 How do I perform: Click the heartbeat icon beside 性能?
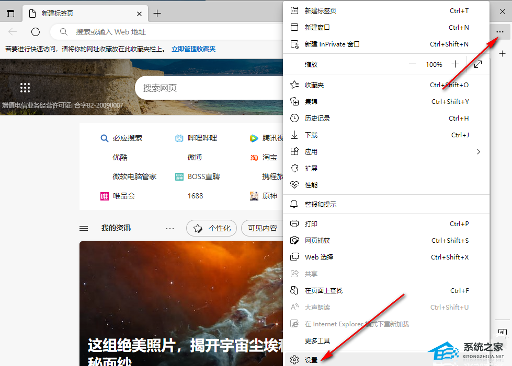coord(294,185)
